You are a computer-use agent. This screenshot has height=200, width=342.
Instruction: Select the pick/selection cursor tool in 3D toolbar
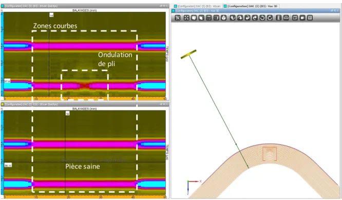[177, 18]
